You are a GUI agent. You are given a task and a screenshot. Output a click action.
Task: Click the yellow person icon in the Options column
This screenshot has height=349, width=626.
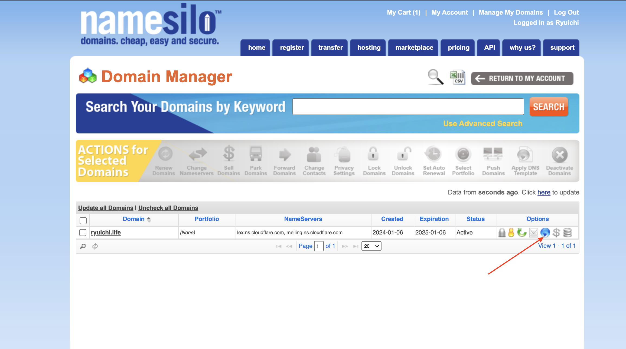point(511,232)
